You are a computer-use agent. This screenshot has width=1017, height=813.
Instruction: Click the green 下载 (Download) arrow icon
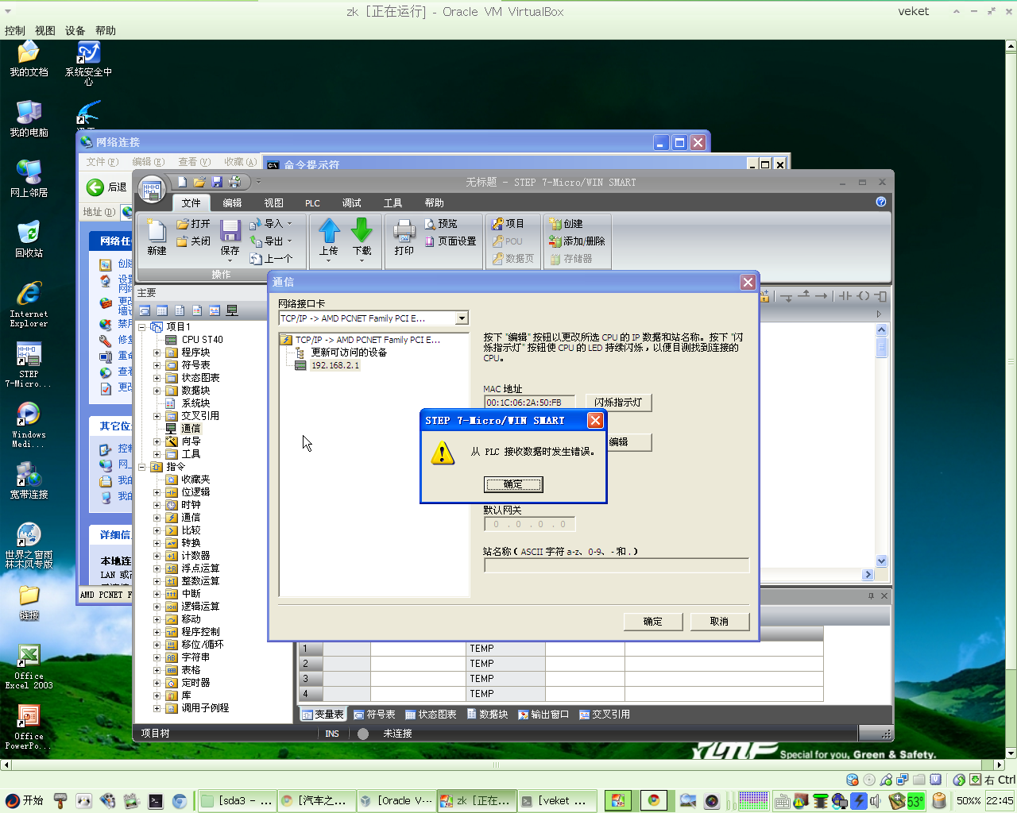[x=362, y=230]
